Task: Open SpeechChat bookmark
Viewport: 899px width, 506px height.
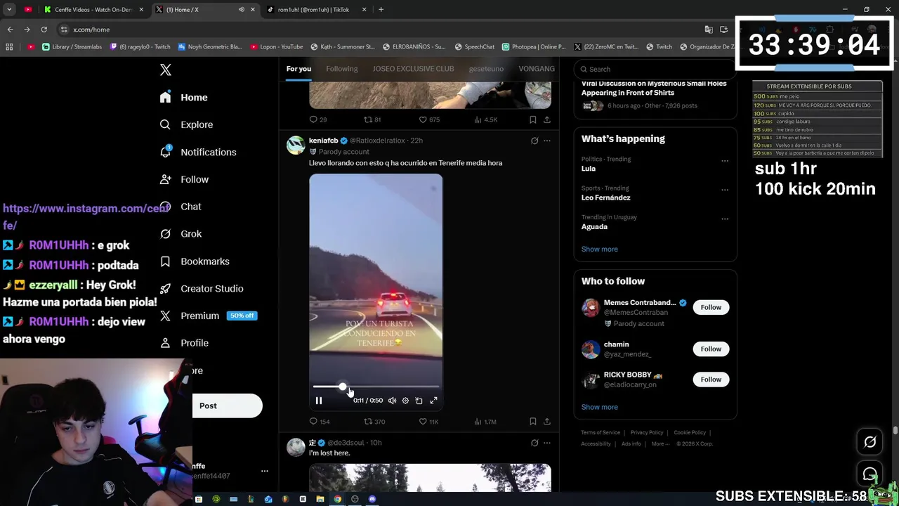Action: 475,47
